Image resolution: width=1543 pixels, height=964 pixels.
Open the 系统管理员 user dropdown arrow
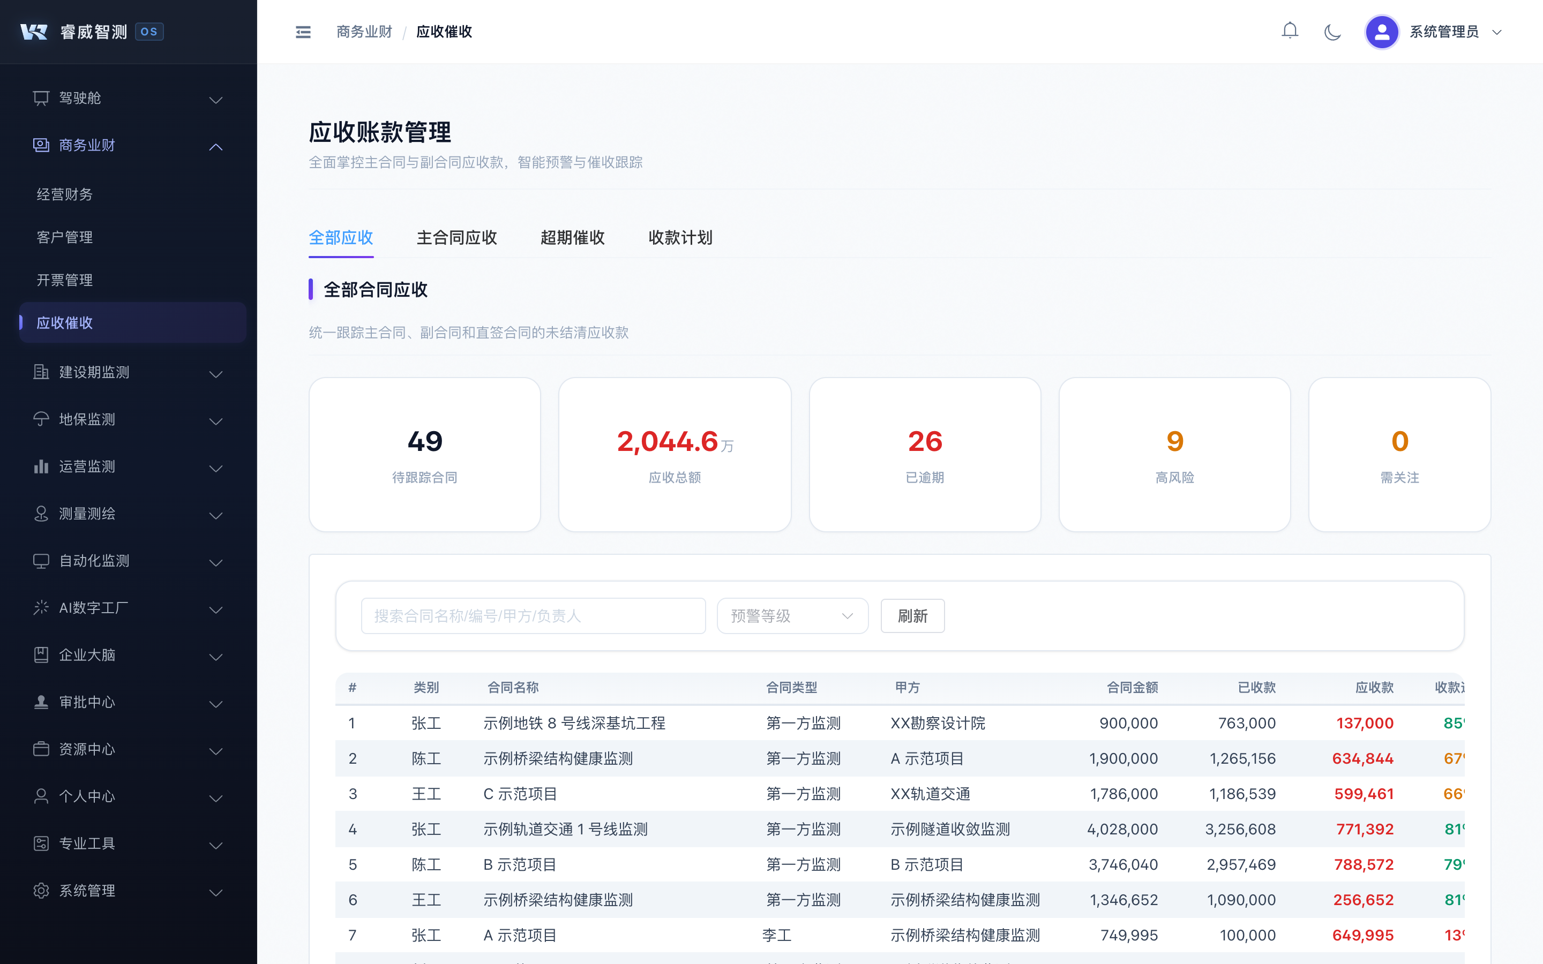[x=1497, y=33]
